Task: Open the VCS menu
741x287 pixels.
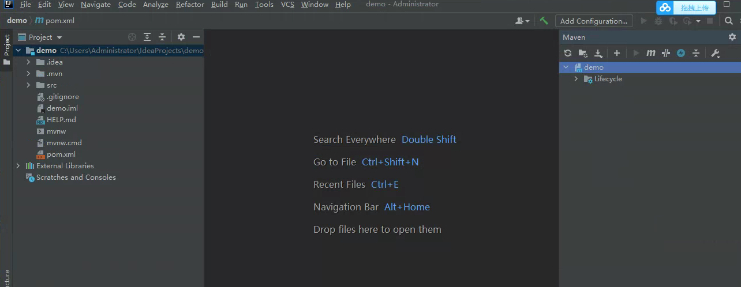Action: click(287, 5)
